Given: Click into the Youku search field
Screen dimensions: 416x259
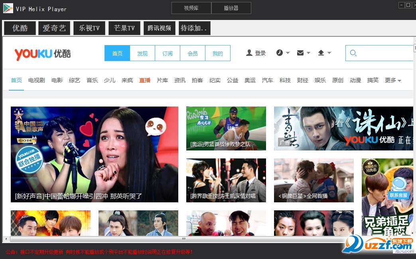Looking at the screenshot, I should [x=379, y=53].
